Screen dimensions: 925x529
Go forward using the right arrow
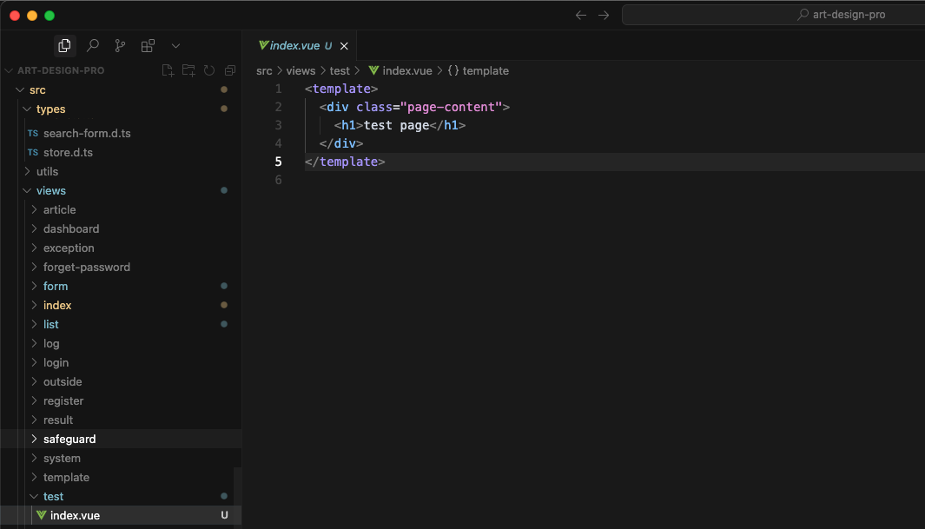click(604, 16)
